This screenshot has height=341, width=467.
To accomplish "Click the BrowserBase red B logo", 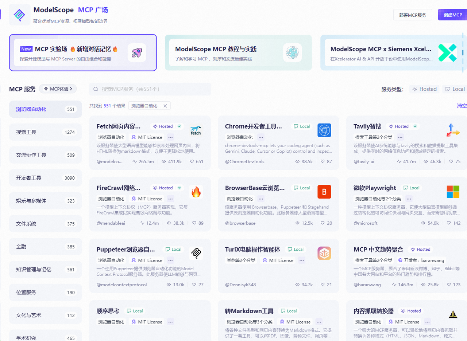I will pos(324,192).
